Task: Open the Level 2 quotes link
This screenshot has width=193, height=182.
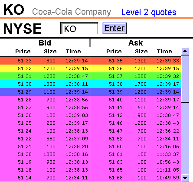Action: (149, 12)
